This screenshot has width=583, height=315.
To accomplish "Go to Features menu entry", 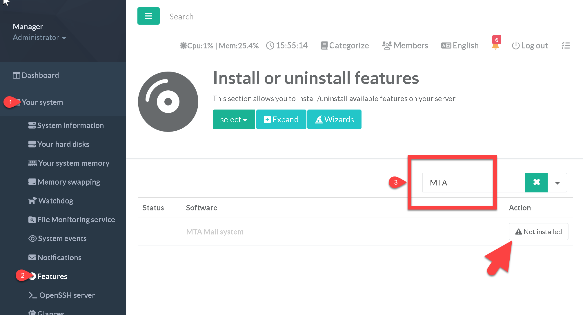I will [52, 276].
